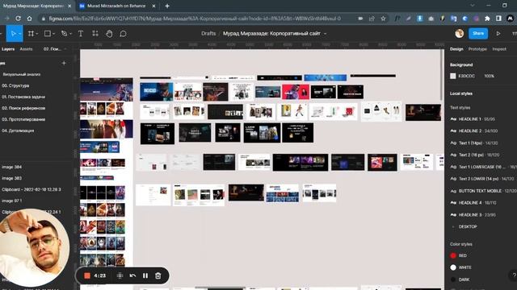Reload the browser page
The image size is (517, 290).
(x=18, y=19)
